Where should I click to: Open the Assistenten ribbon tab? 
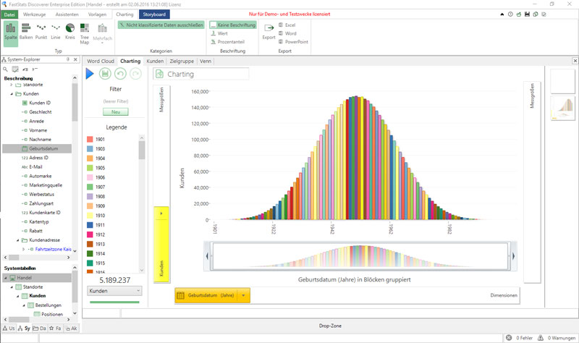tap(67, 14)
